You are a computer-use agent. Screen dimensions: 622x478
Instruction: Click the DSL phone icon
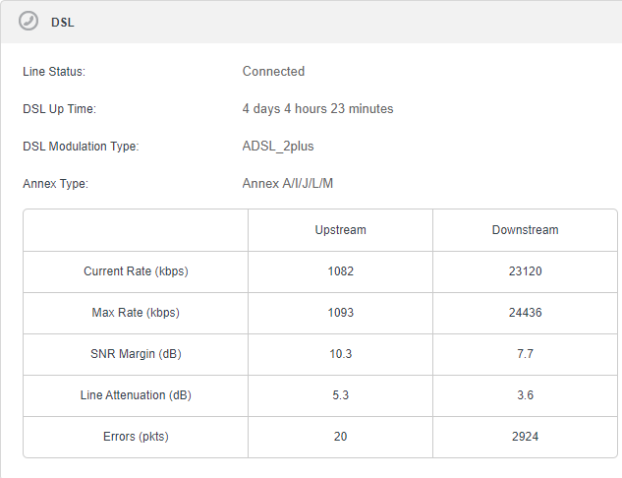pyautogui.click(x=28, y=21)
